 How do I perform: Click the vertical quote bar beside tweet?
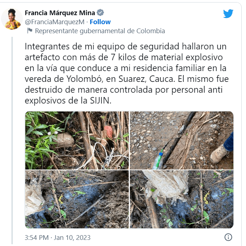(12, 140)
